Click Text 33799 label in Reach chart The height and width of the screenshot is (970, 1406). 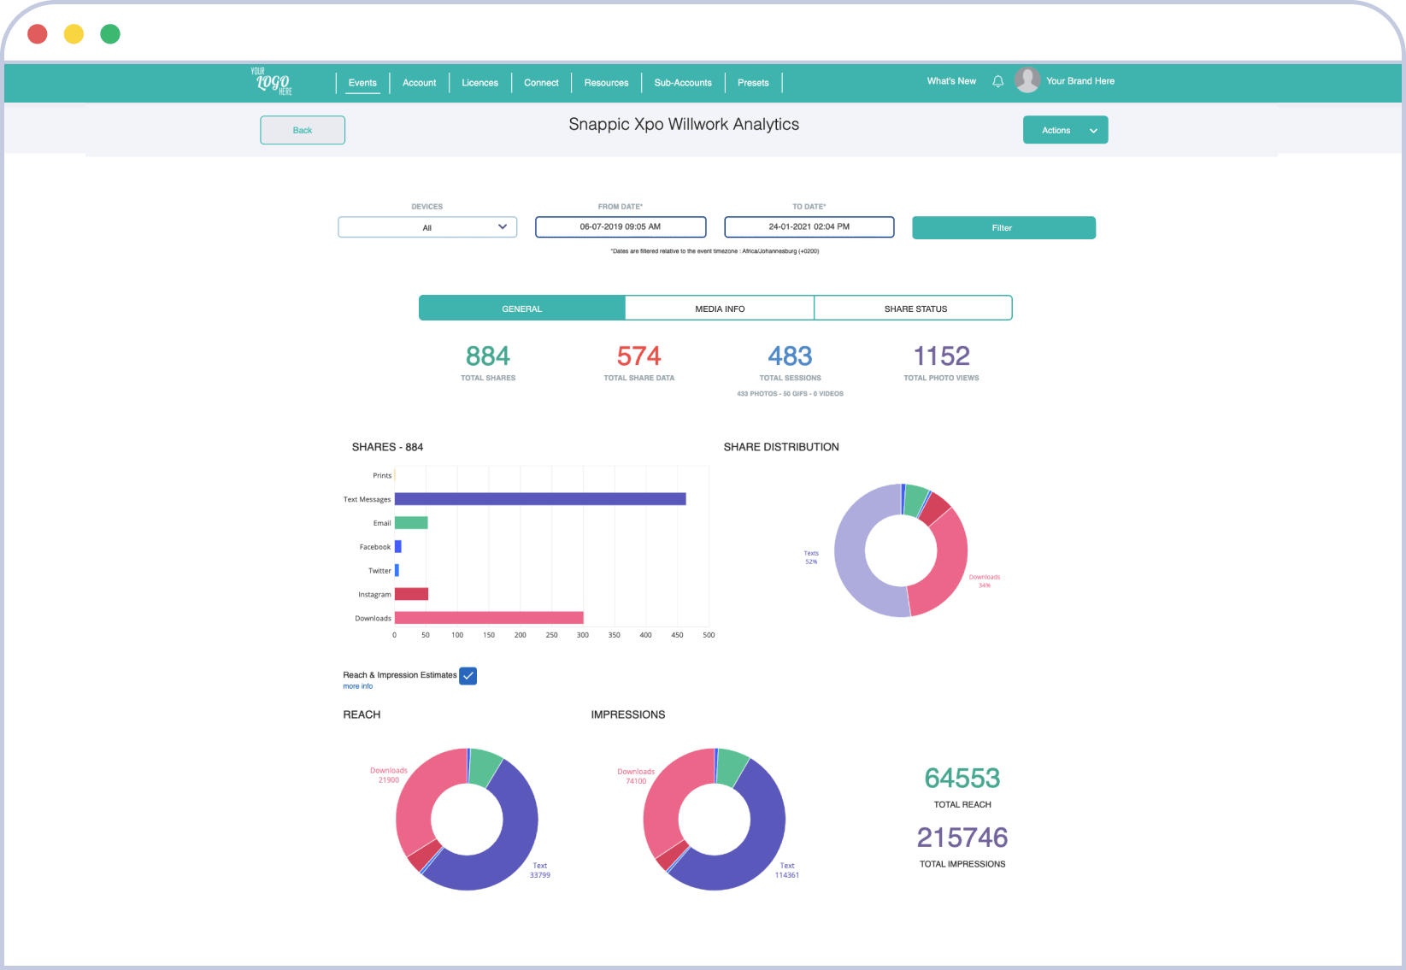(x=540, y=870)
